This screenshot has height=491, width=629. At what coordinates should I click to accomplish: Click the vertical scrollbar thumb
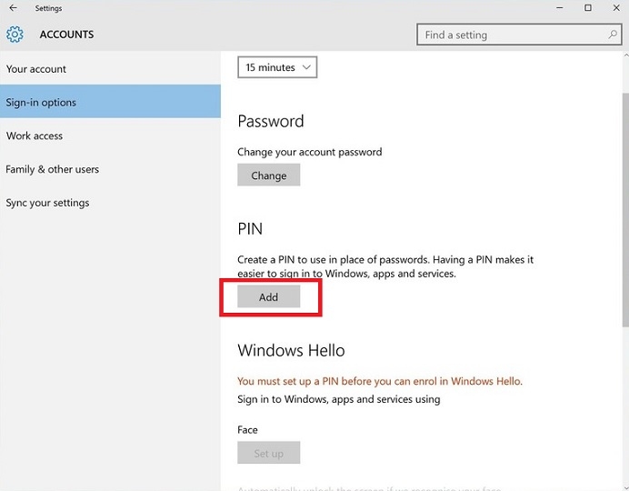tap(625, 209)
